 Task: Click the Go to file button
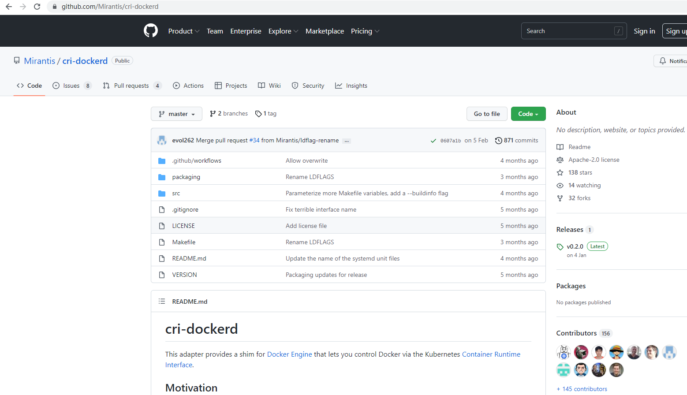487,114
